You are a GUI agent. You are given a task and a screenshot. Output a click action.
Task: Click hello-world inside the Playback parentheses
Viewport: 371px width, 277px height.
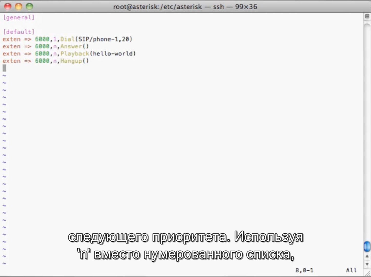coord(113,54)
